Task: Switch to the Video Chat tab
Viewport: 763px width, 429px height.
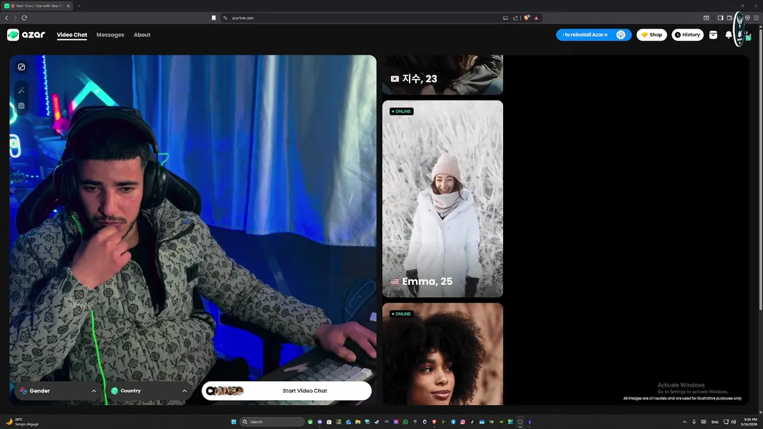Action: pyautogui.click(x=72, y=35)
